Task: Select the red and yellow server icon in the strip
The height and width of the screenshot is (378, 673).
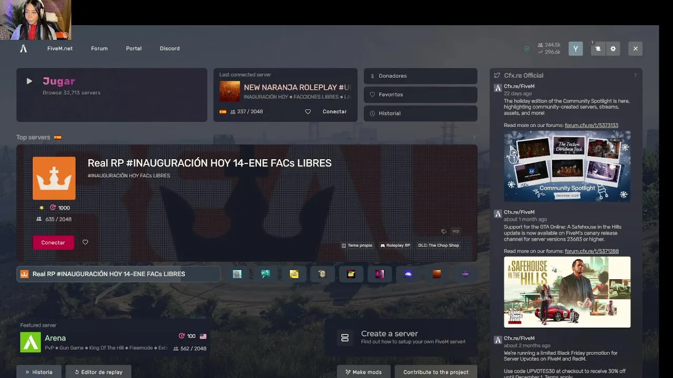Action: click(351, 274)
